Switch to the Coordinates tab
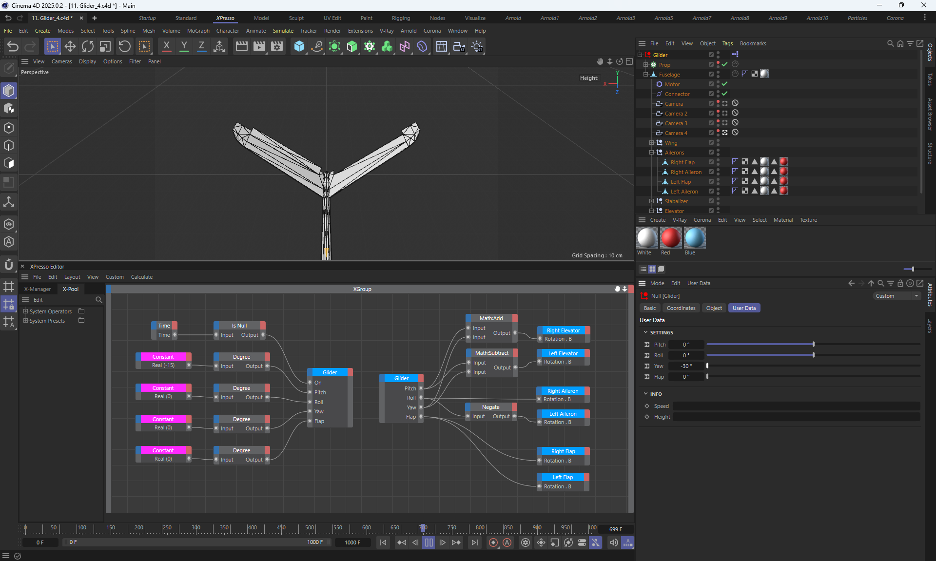The height and width of the screenshot is (561, 936). tap(681, 308)
